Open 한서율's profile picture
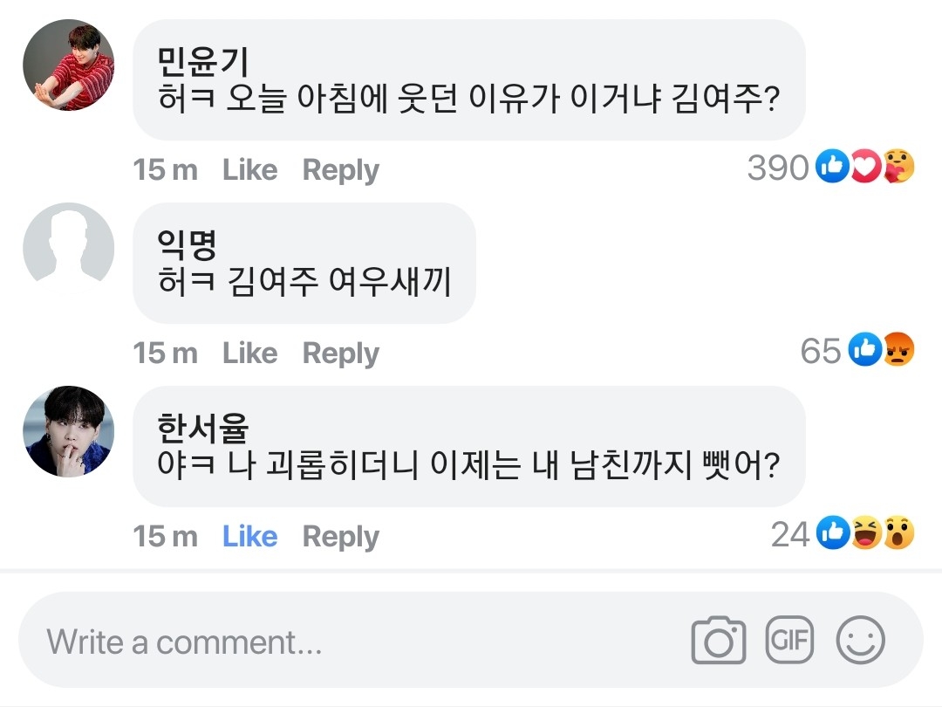This screenshot has width=942, height=707. 68,431
